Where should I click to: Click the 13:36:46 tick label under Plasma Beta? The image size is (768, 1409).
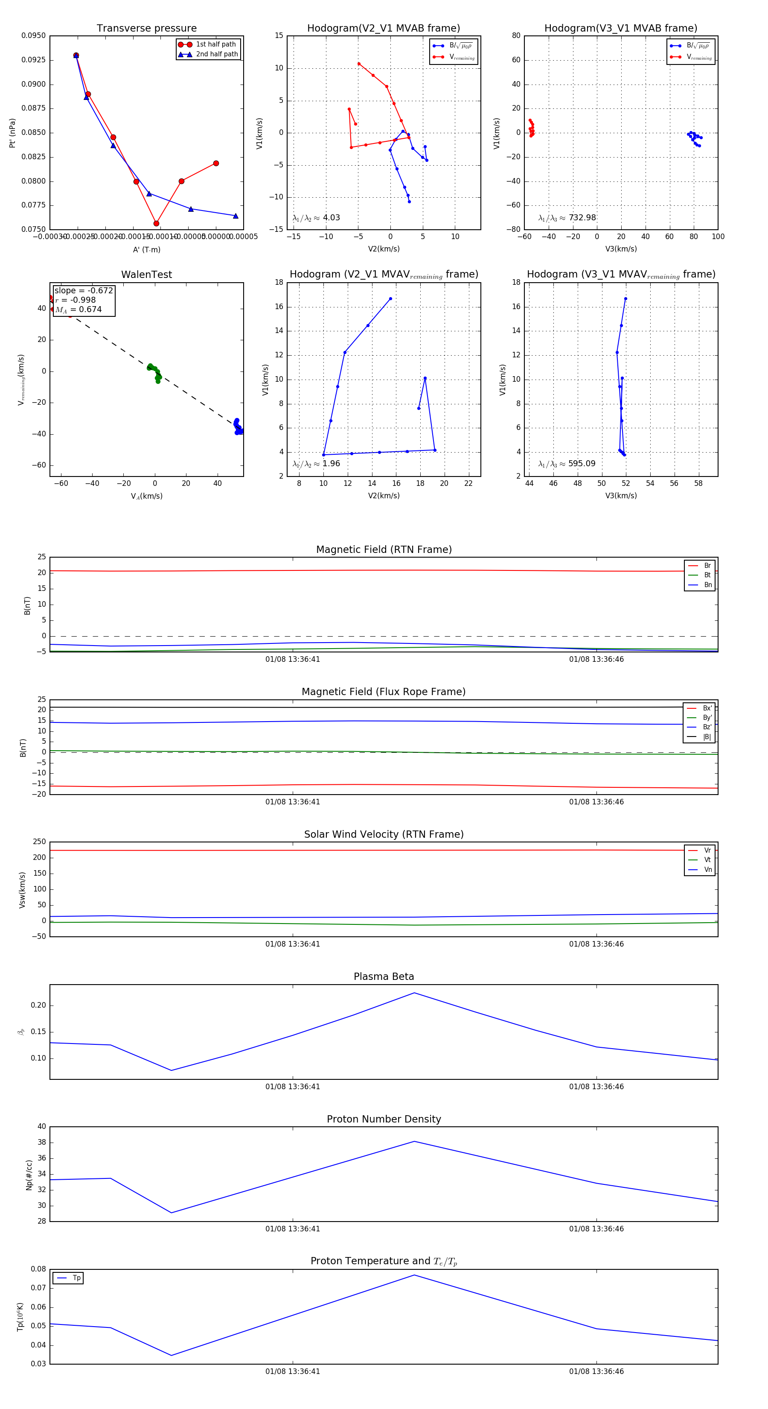point(596,1086)
